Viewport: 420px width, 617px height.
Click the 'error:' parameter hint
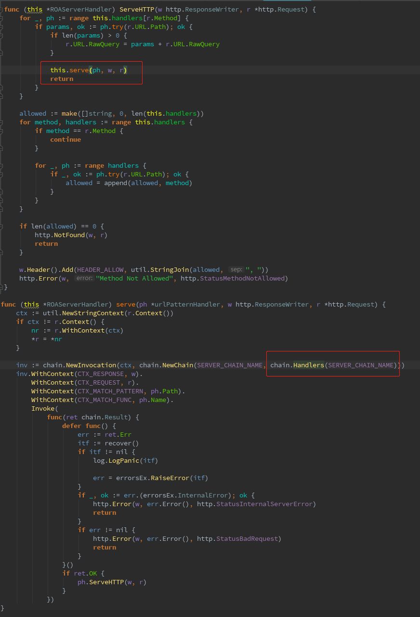click(x=84, y=278)
